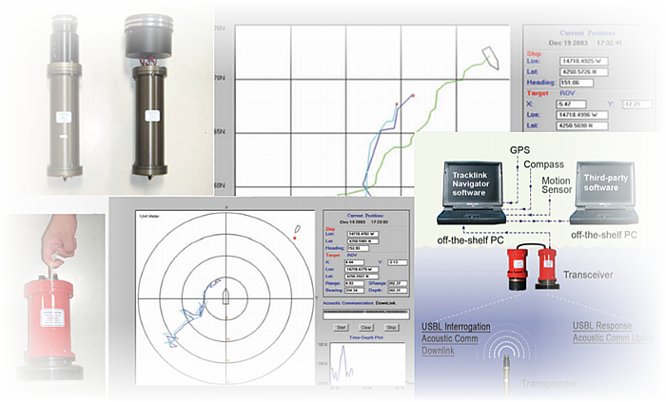The image size is (666, 402).
Task: Click the ship Lon field in top-right panel
Action: click(x=583, y=61)
